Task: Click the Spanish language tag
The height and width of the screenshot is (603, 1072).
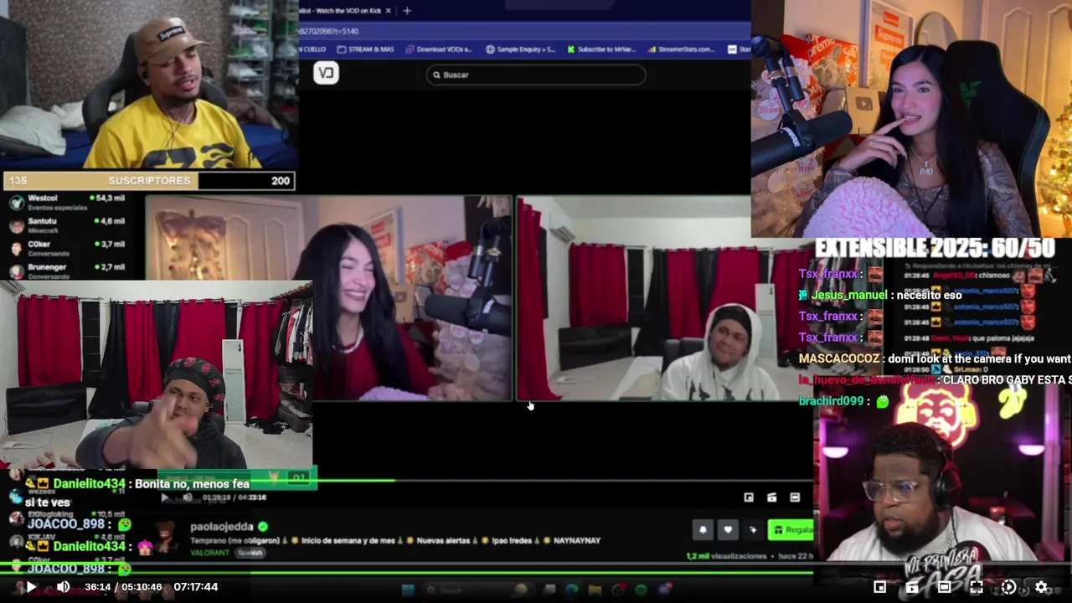Action: [x=250, y=553]
